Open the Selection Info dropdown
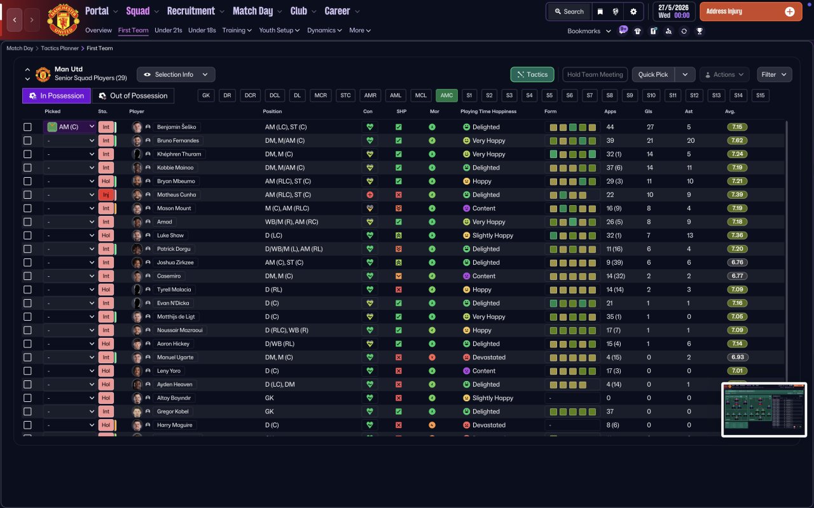This screenshot has width=814, height=508. point(176,74)
